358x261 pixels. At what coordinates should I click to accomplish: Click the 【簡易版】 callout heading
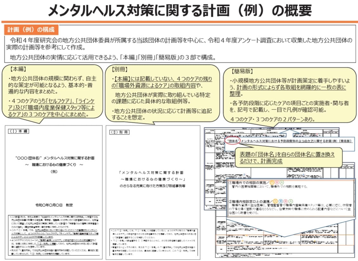coord(243,71)
